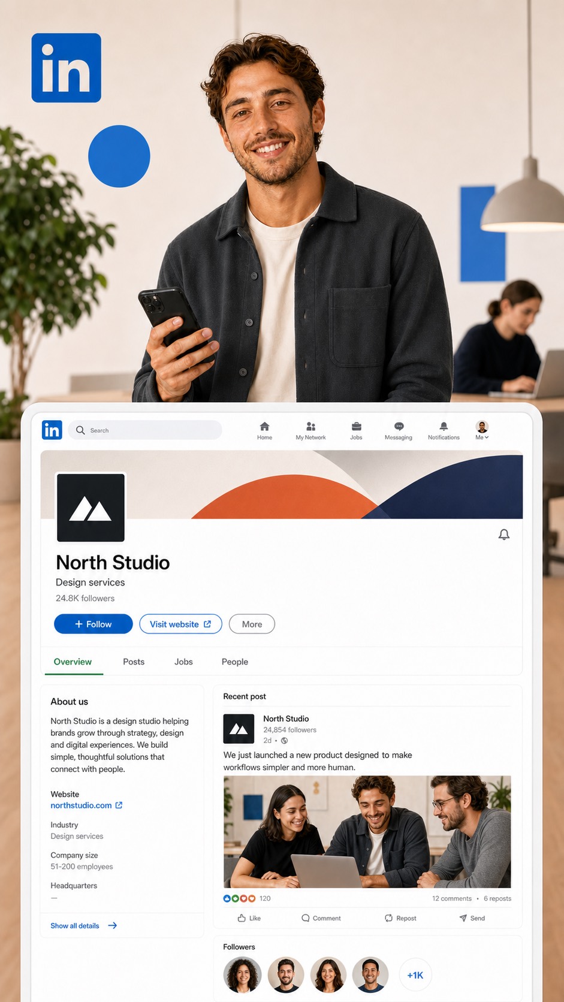Image resolution: width=564 pixels, height=1002 pixels.
Task: Follow the North Studio page
Action: tap(94, 624)
